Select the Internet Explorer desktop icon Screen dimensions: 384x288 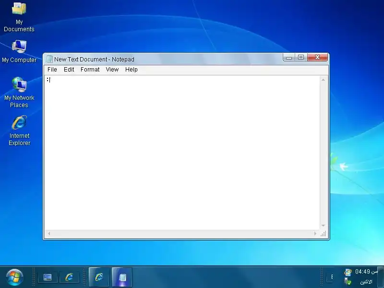coord(19,131)
